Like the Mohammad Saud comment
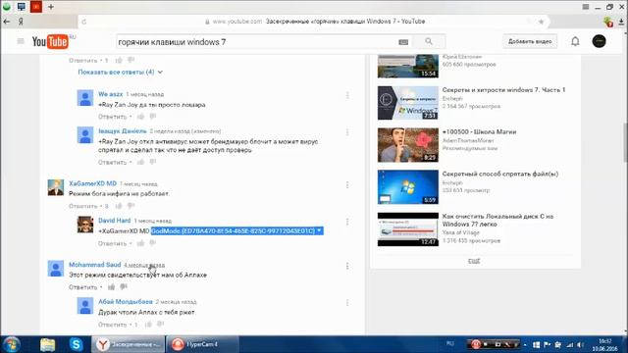This screenshot has width=628, height=353. 111,287
